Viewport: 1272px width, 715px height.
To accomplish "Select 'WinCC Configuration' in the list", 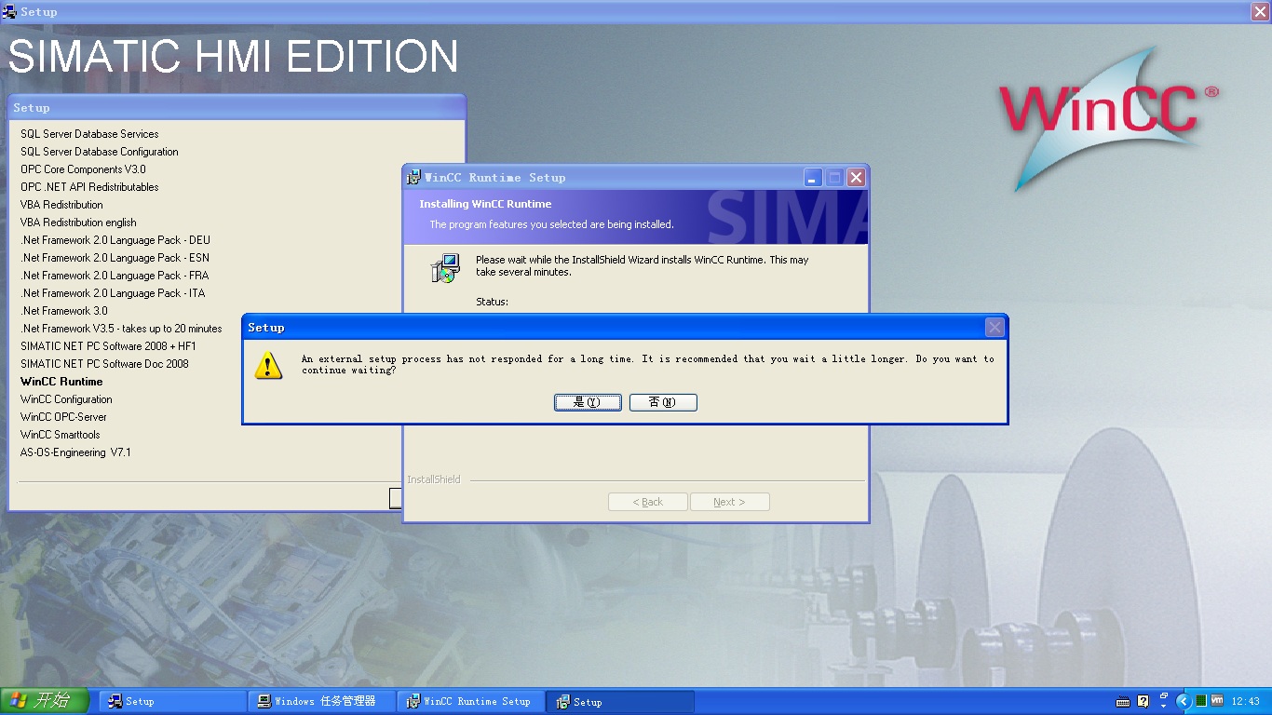I will coord(66,399).
